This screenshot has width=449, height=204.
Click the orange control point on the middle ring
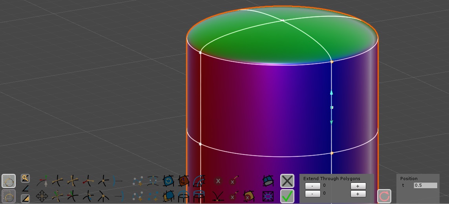[x=332, y=153]
